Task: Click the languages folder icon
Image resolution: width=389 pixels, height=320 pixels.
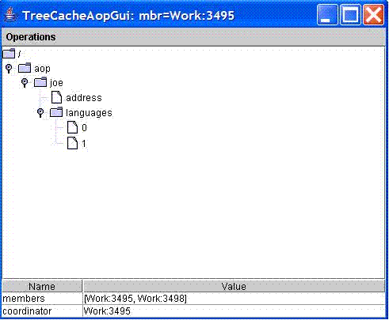Action: tap(56, 112)
